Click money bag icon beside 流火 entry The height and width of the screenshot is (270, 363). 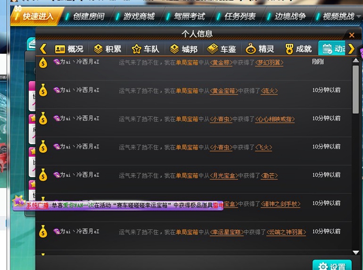(43, 90)
